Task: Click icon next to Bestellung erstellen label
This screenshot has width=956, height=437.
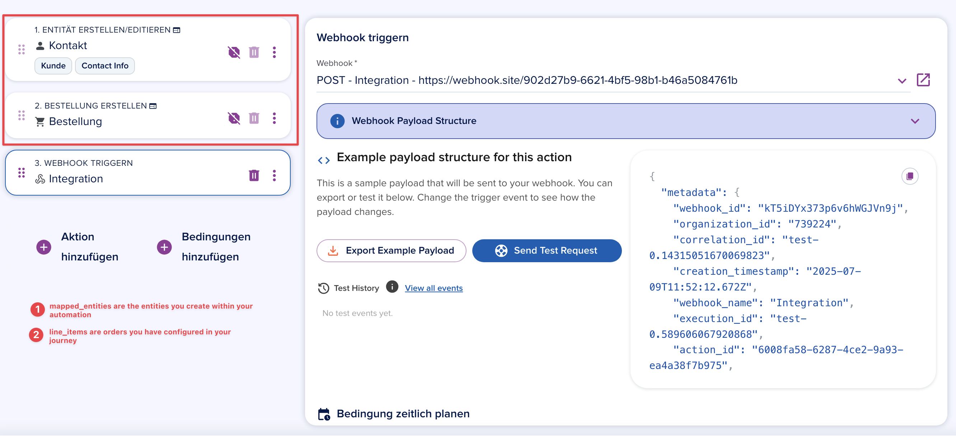Action: tap(153, 106)
